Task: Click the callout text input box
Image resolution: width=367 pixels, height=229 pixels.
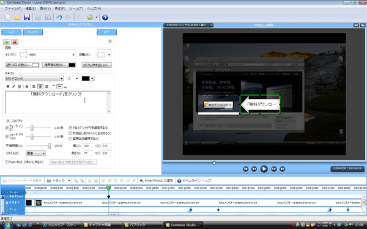Action: coord(58,103)
